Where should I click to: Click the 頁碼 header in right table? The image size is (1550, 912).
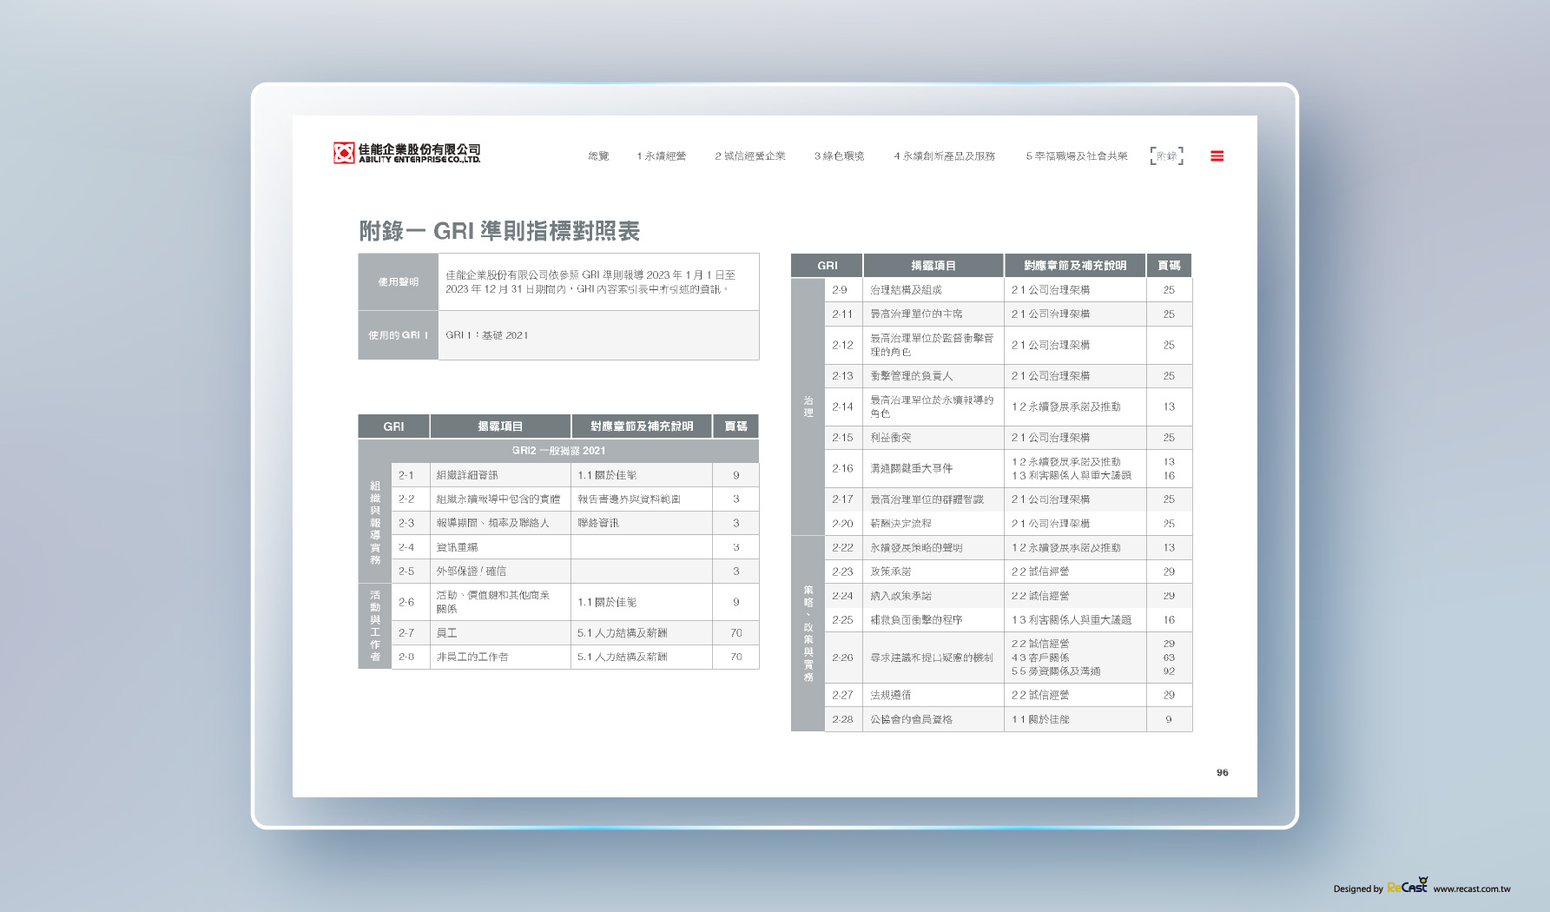1169,266
